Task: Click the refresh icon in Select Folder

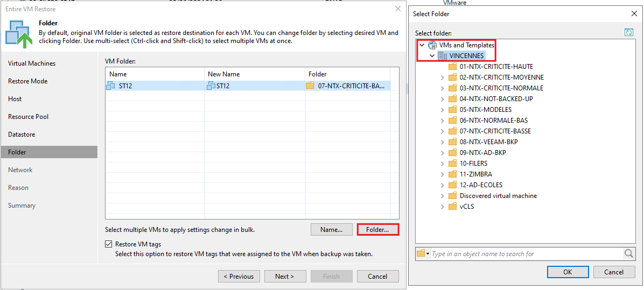Action: pyautogui.click(x=627, y=33)
